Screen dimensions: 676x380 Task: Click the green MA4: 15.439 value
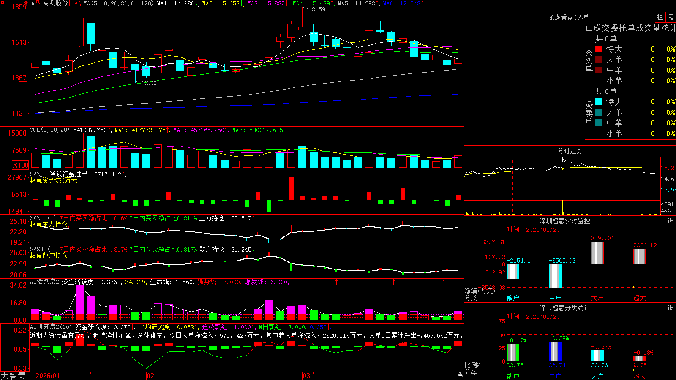[312, 3]
